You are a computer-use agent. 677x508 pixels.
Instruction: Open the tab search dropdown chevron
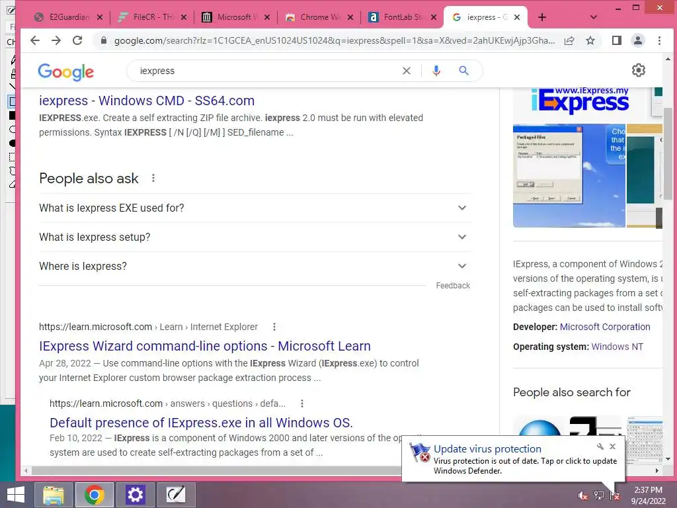[x=594, y=17]
